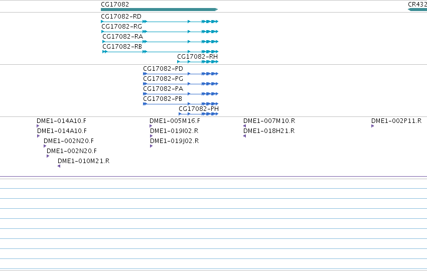The image size is (427, 271).
Task: Select the CG17082-PH protein label
Action: (x=199, y=109)
